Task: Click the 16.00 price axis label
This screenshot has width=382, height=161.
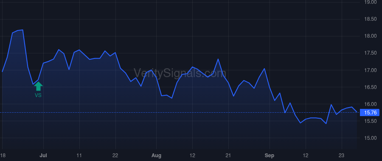Action: click(370, 104)
